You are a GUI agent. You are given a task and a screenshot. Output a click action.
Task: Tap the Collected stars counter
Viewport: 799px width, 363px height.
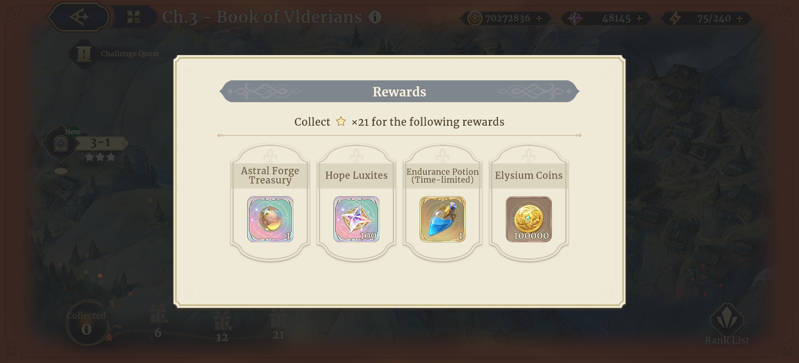(x=86, y=323)
